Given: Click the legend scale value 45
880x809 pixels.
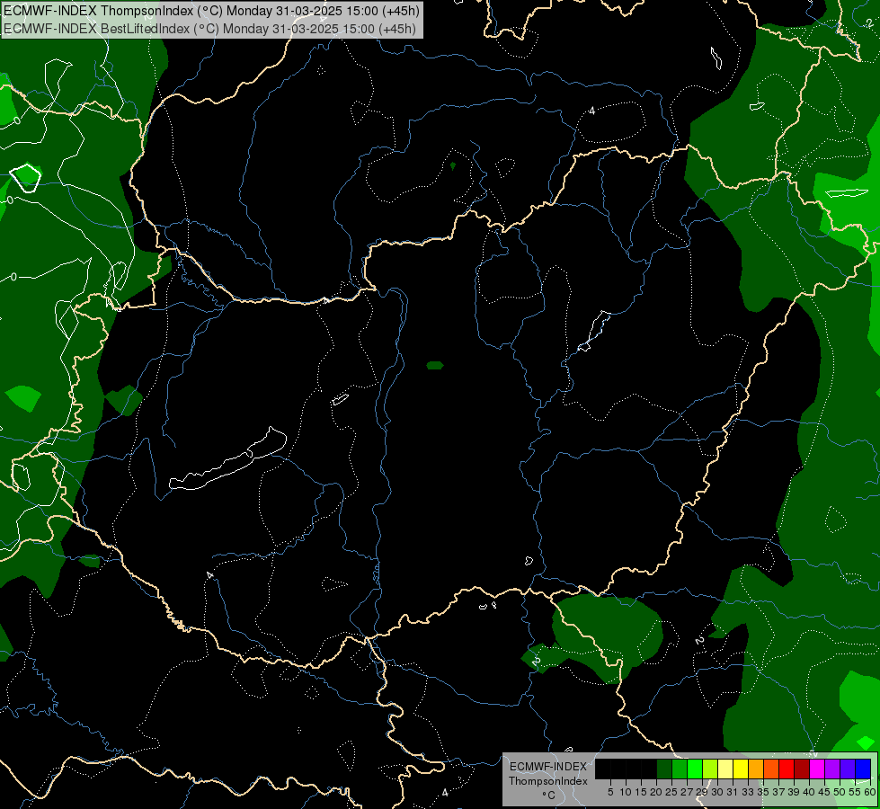Looking at the screenshot, I should tap(824, 792).
